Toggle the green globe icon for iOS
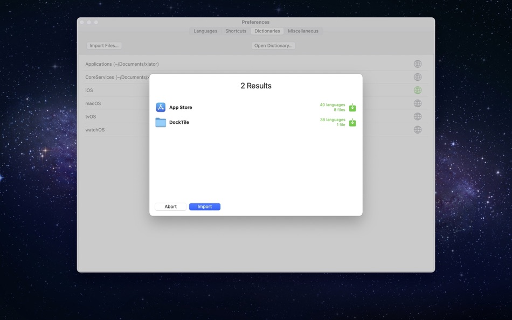 (418, 90)
